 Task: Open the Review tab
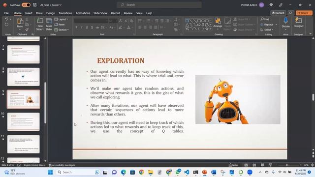click(128, 13)
